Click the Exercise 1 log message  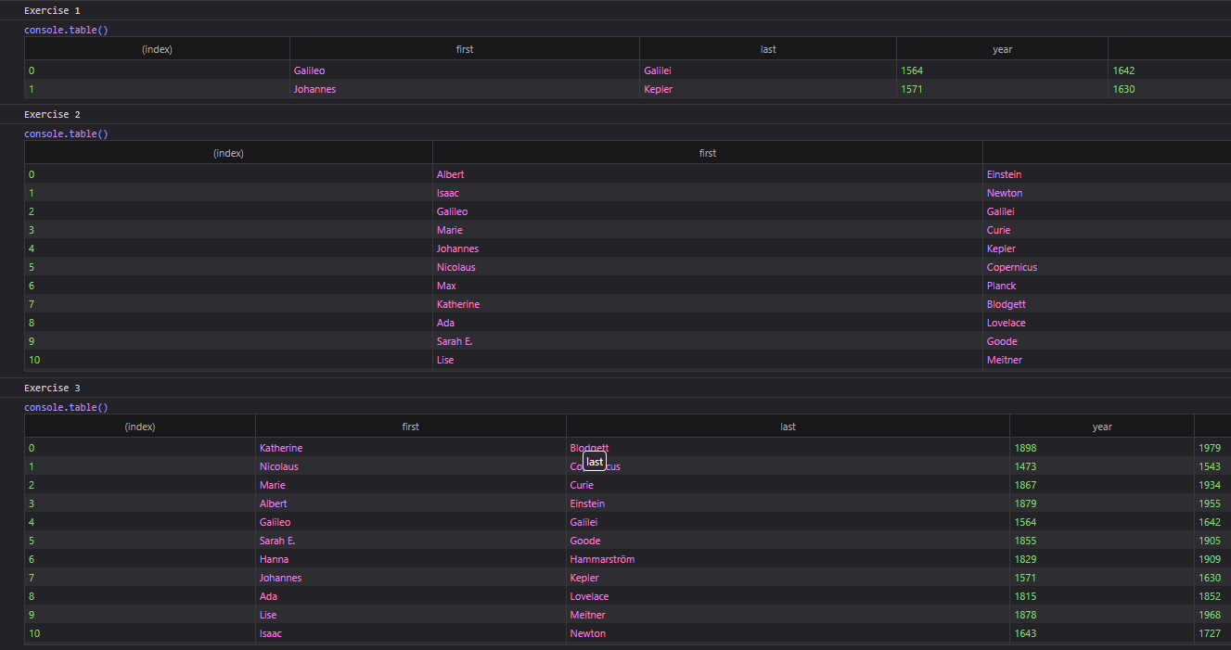click(52, 10)
